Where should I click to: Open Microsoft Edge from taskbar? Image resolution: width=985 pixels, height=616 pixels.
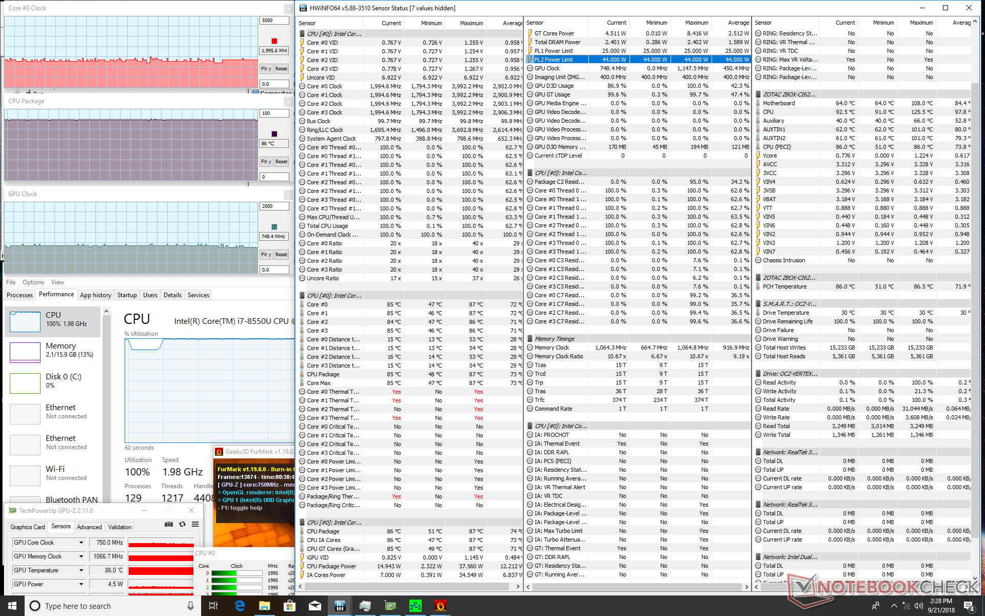(240, 606)
